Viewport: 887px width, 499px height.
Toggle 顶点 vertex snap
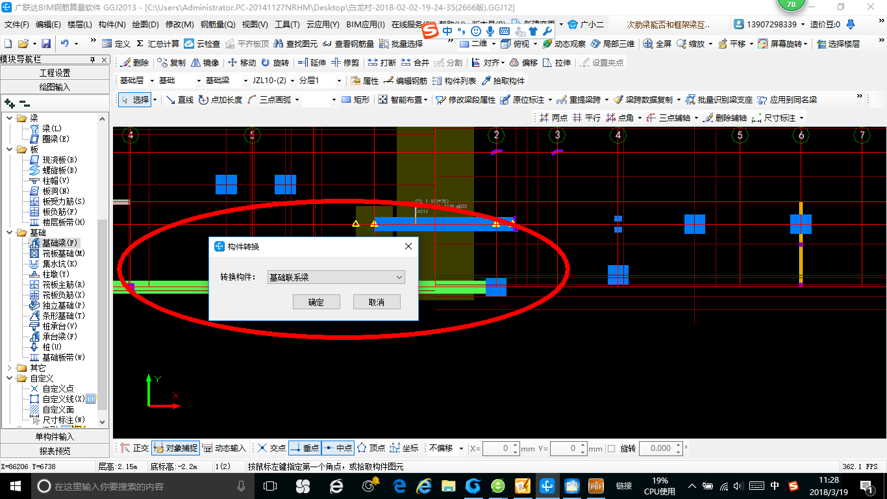pyautogui.click(x=371, y=448)
